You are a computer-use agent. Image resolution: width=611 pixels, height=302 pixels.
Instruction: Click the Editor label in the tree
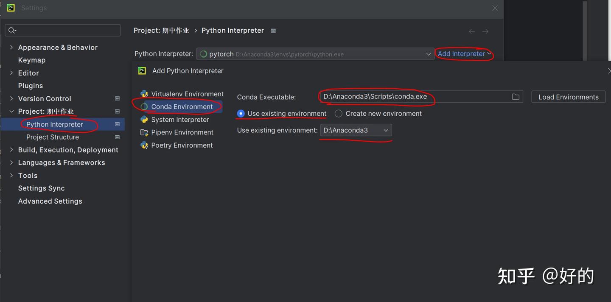tap(28, 73)
